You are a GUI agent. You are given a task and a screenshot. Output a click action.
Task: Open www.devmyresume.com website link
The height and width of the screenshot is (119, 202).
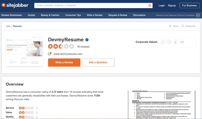68,54
